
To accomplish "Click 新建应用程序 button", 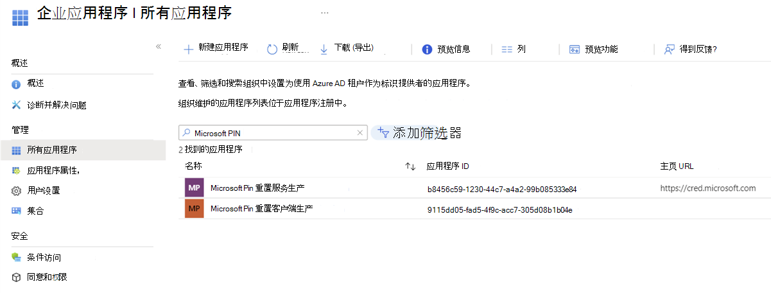I will 223,48.
